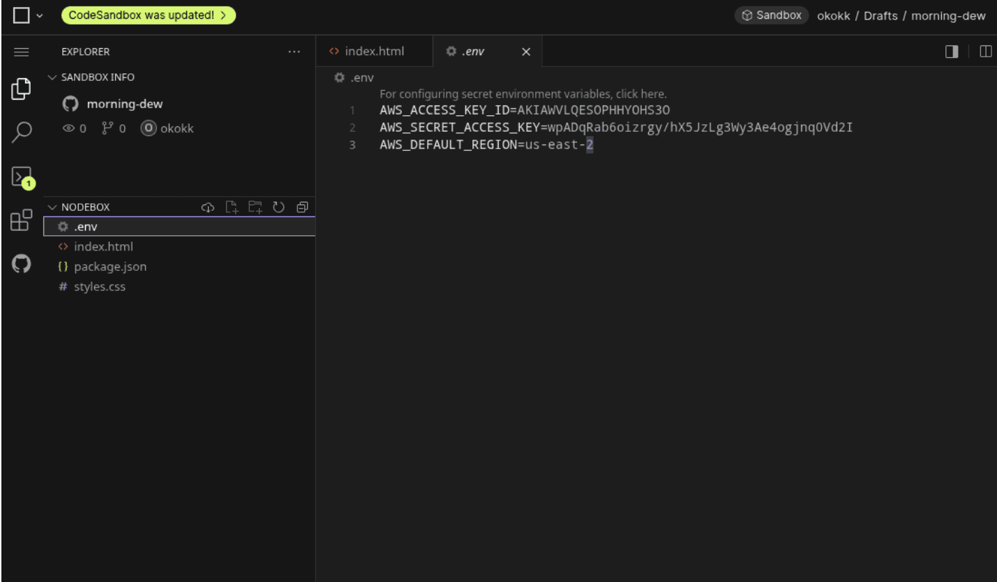Click the Refresh Explorer icon
The image size is (997, 582).
[x=278, y=207]
